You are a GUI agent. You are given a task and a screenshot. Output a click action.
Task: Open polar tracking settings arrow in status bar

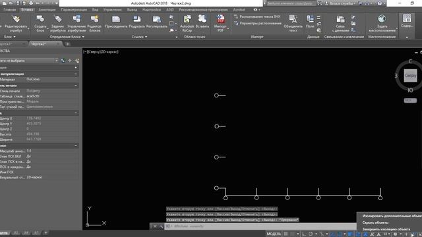316,234
